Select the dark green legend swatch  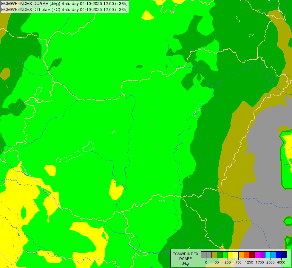click(x=220, y=255)
